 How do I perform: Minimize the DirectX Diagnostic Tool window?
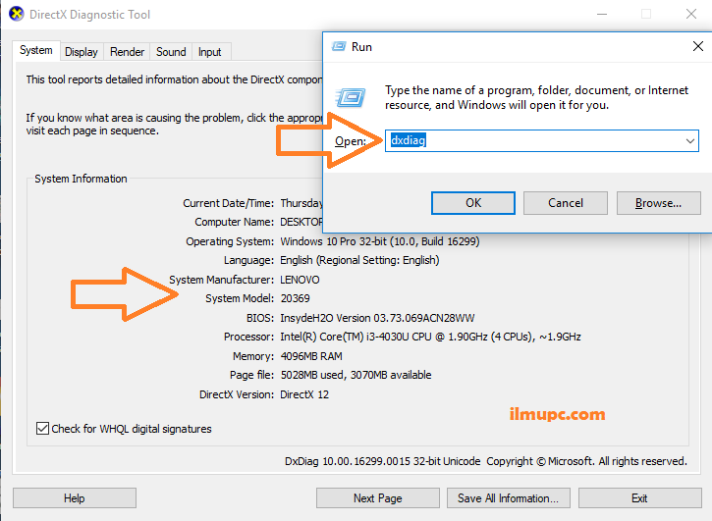tap(600, 15)
